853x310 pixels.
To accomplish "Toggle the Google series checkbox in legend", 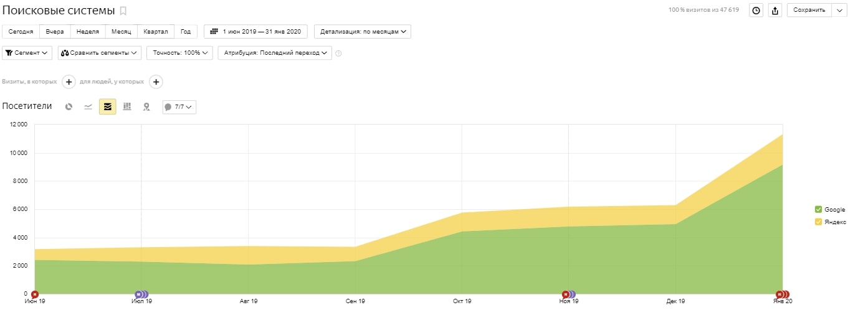I will point(818,210).
